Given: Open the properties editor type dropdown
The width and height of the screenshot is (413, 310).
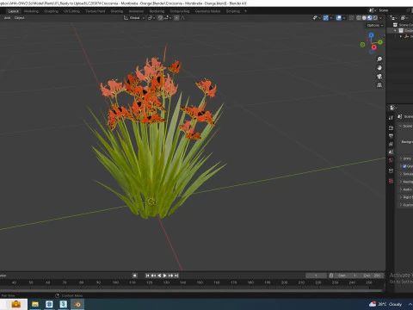Looking at the screenshot, I should (392, 108).
